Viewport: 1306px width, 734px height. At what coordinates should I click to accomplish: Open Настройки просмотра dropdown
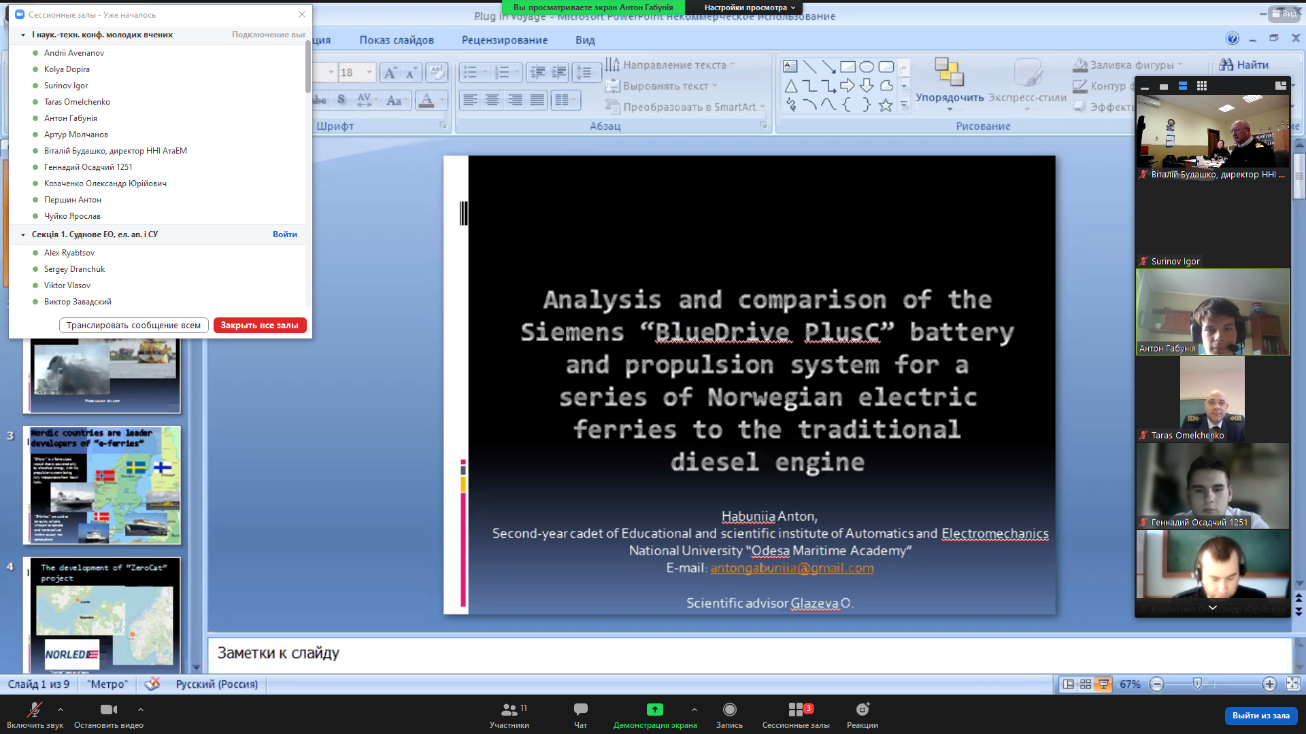coord(750,7)
